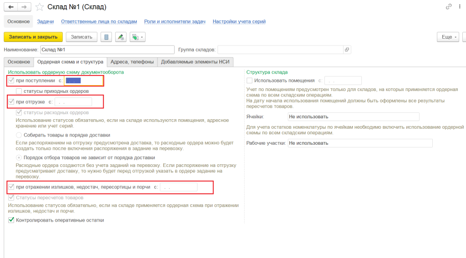Open the Ячейки combo box
This screenshot has width=466, height=258.
(x=354, y=117)
